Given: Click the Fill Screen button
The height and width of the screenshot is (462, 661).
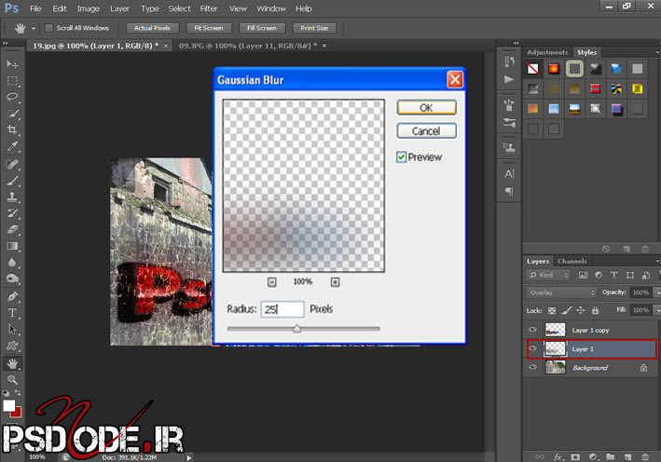Looking at the screenshot, I should 262,28.
